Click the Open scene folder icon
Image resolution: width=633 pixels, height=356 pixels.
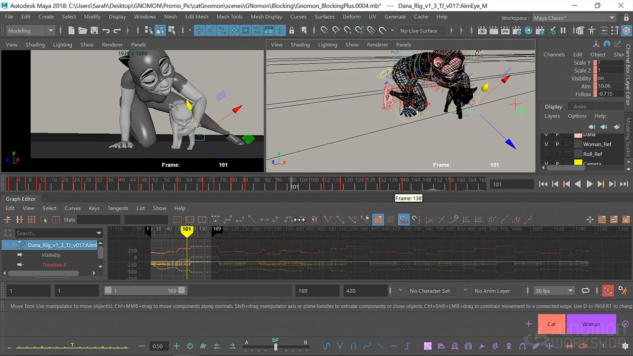pyautogui.click(x=83, y=31)
